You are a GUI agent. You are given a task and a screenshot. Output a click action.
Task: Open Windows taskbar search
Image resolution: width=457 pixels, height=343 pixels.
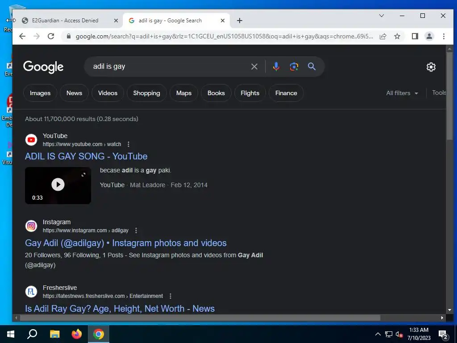point(32,334)
